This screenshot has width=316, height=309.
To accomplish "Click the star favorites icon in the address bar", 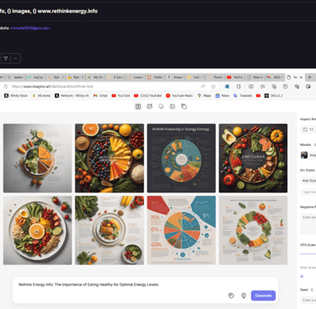I will (x=213, y=86).
